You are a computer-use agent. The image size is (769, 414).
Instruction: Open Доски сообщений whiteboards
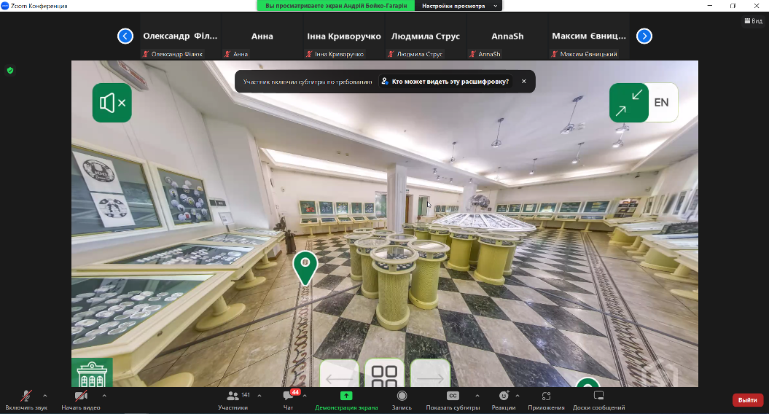tap(599, 400)
